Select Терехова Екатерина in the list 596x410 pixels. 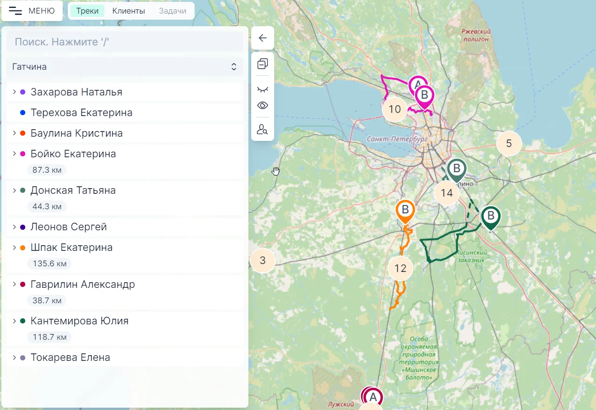click(81, 113)
